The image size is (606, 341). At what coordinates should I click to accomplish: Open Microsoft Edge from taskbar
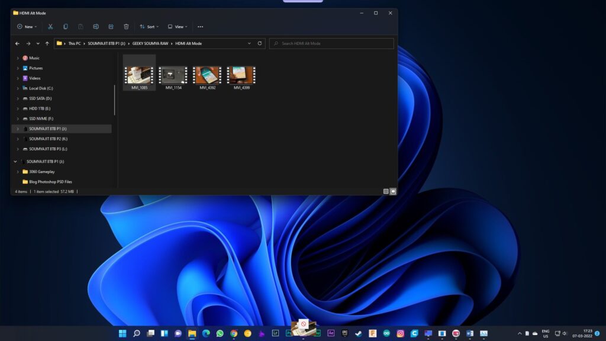[x=206, y=333]
